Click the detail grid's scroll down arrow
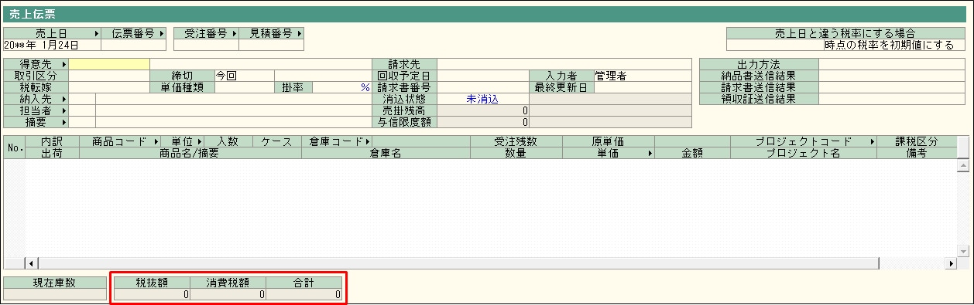This screenshot has width=974, height=305. pyautogui.click(x=963, y=251)
